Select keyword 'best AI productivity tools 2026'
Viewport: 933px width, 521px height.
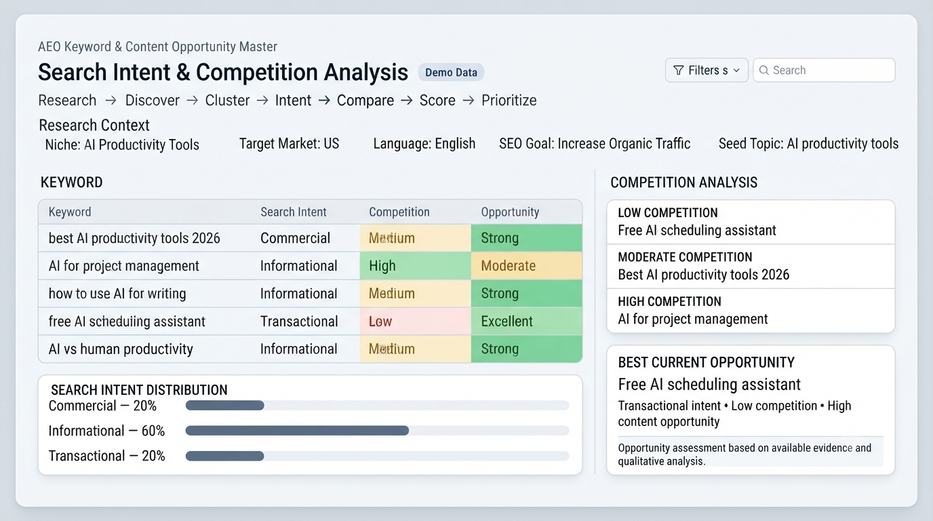134,238
